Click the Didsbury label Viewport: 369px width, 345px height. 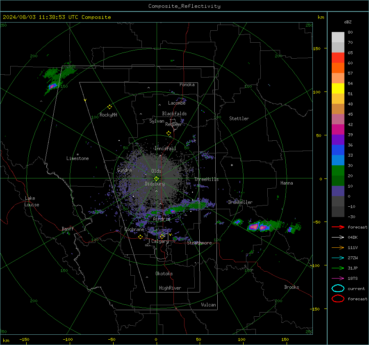155,184
